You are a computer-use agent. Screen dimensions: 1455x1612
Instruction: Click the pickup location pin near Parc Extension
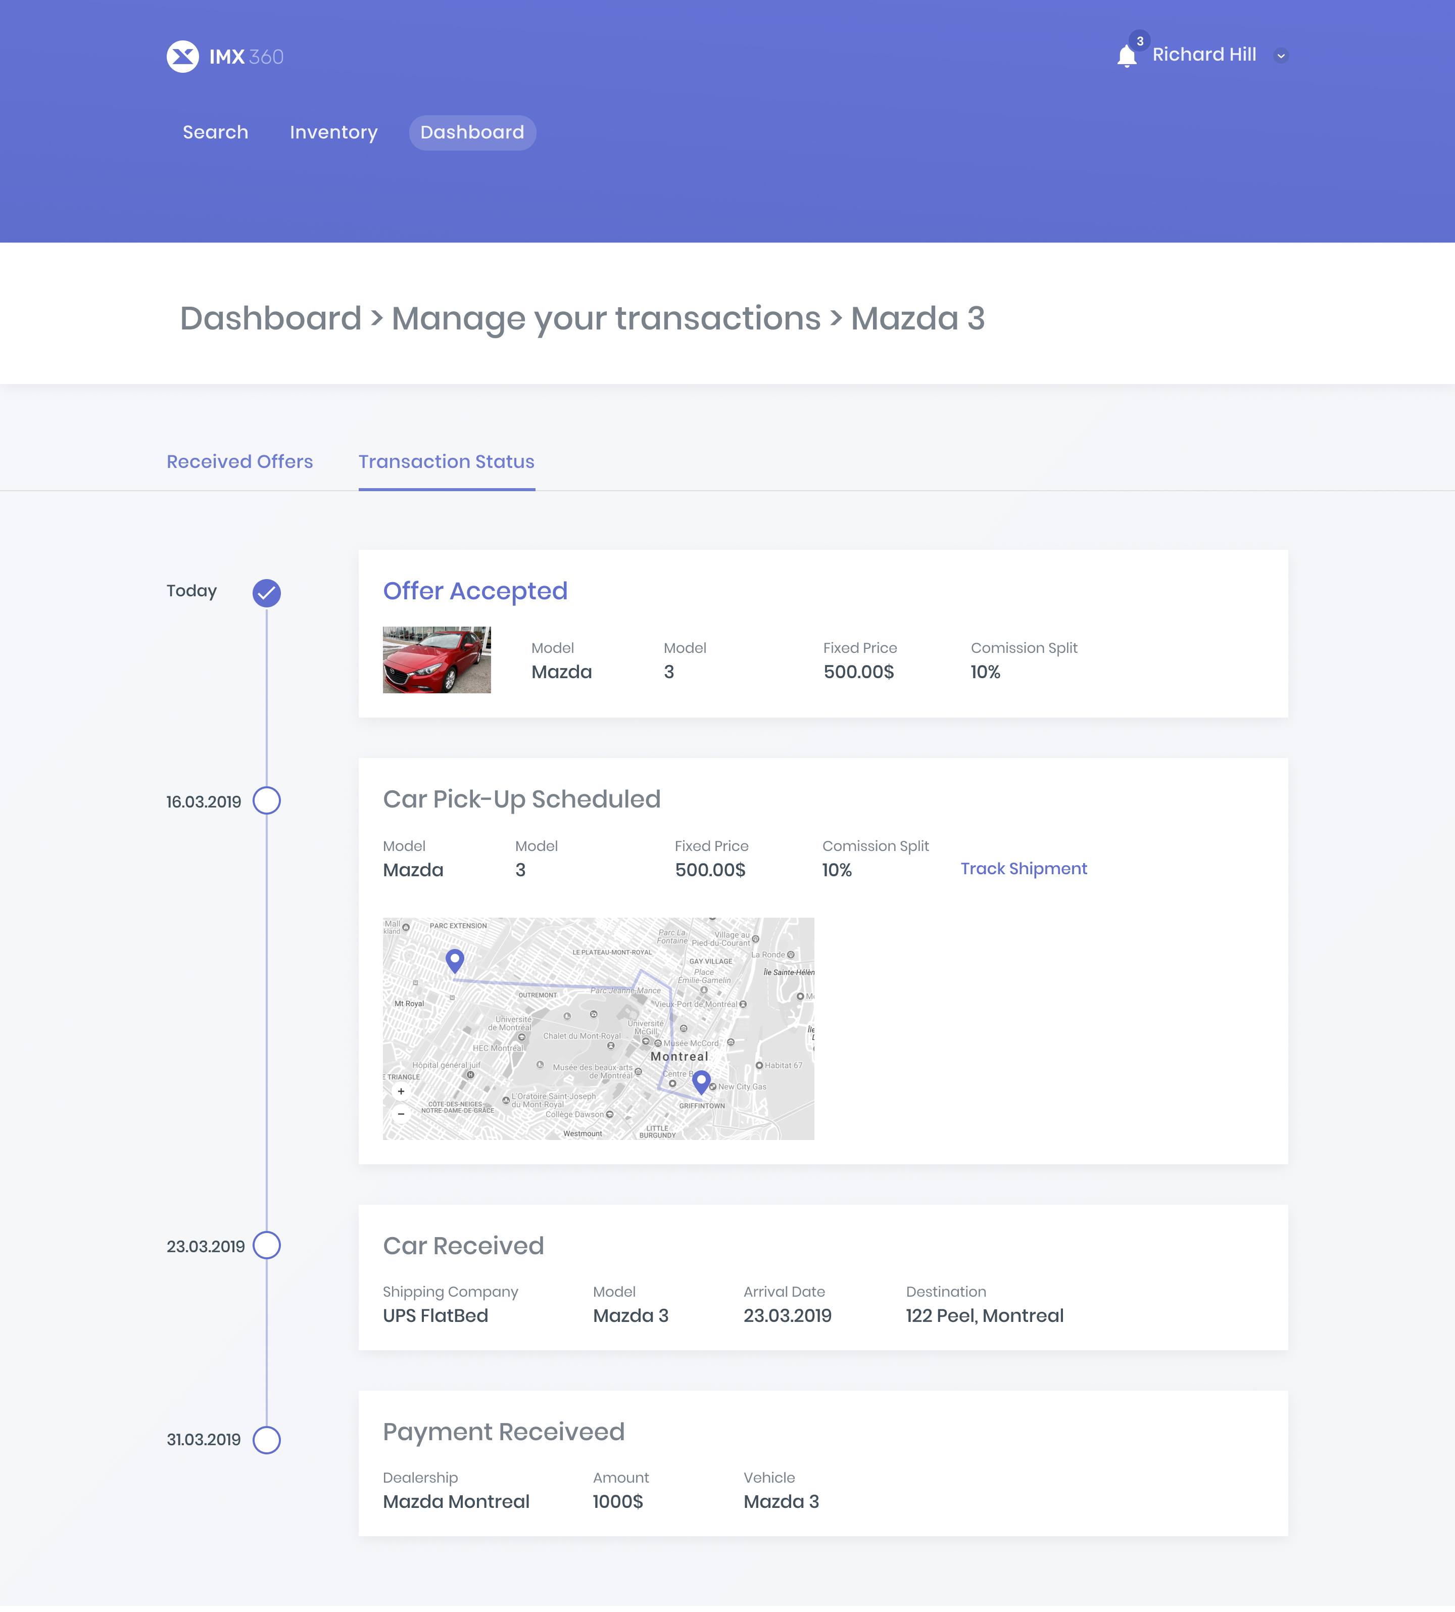click(455, 959)
